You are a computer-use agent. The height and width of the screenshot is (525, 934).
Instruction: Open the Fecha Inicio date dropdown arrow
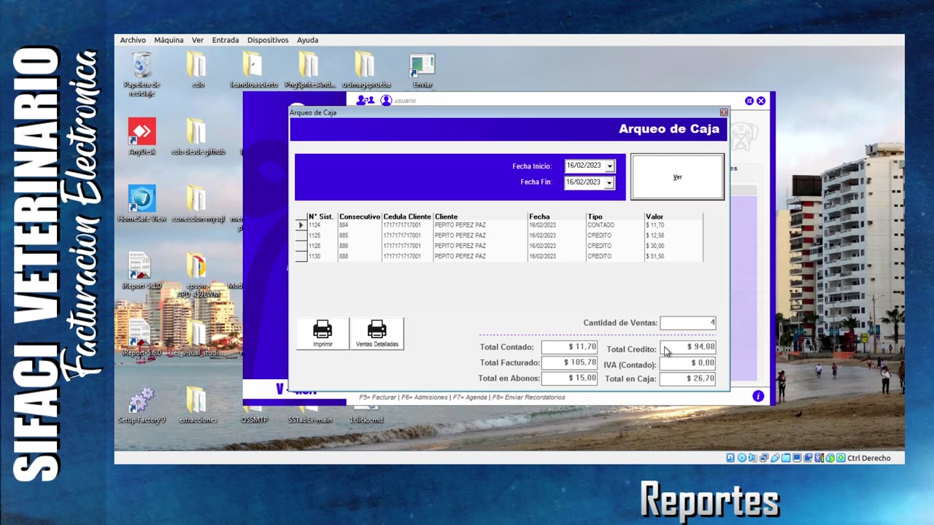coord(609,166)
